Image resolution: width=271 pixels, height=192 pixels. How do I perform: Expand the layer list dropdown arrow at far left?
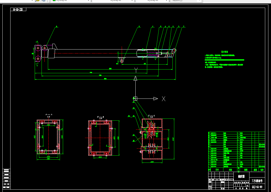[x=32, y=1]
